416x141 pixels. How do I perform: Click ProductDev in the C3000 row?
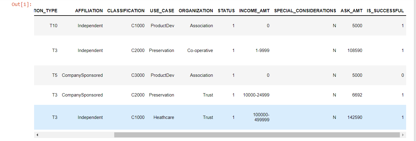tap(162, 75)
